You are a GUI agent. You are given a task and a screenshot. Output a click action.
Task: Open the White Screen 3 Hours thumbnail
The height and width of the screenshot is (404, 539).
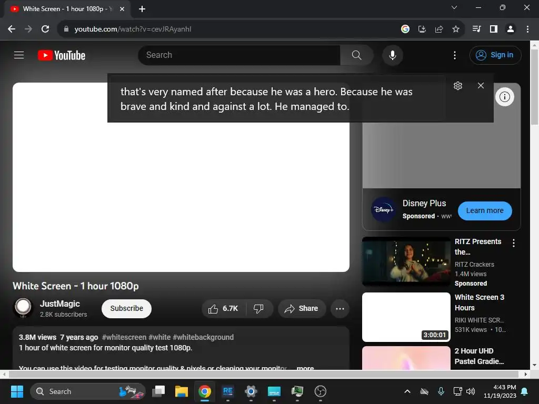pyautogui.click(x=406, y=317)
